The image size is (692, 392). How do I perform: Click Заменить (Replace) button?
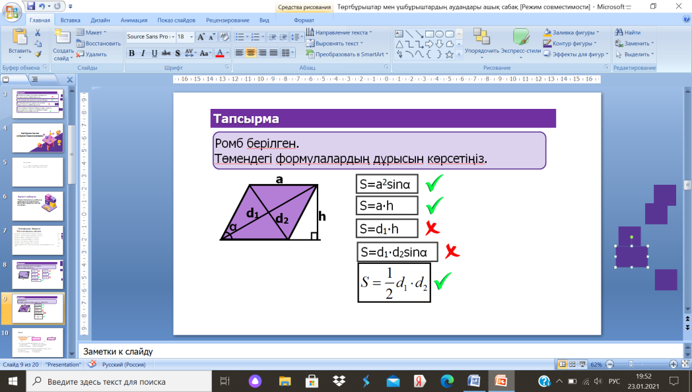coord(634,43)
